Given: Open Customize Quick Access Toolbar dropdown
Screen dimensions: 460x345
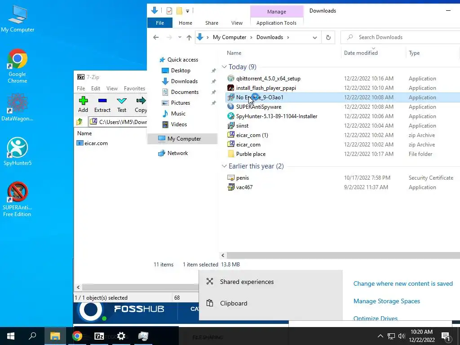Looking at the screenshot, I should pos(187,11).
